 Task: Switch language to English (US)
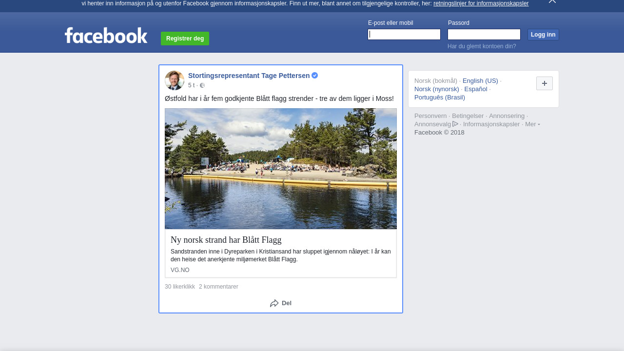[x=480, y=81]
